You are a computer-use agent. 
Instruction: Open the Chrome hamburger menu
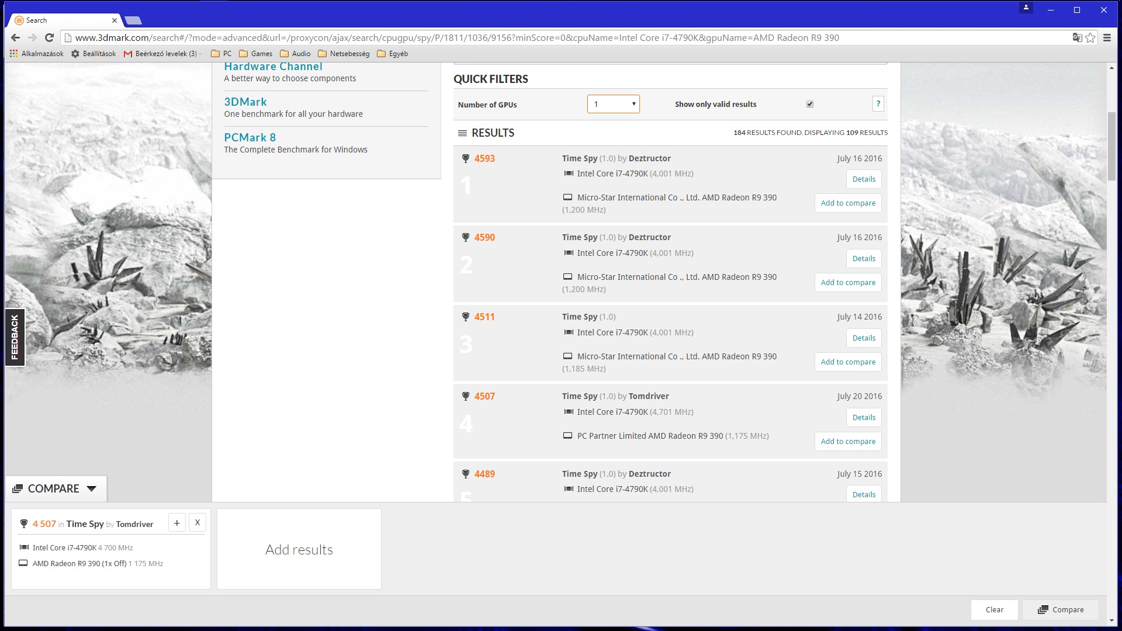coord(1107,37)
